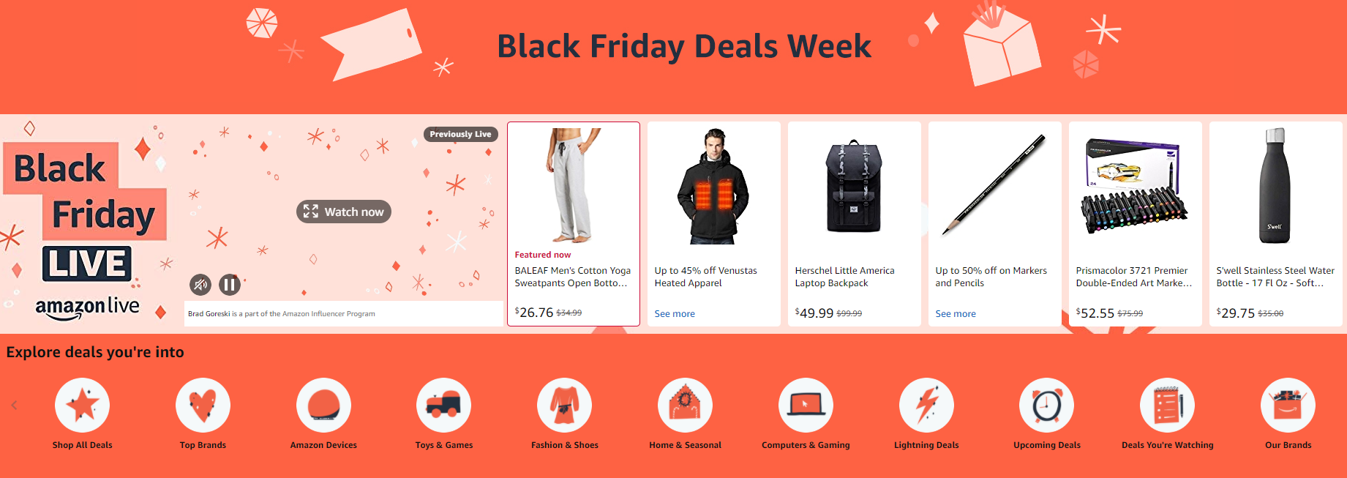The width and height of the screenshot is (1347, 478).
Task: Select the Computers & Gaming laptop icon
Action: tap(806, 404)
